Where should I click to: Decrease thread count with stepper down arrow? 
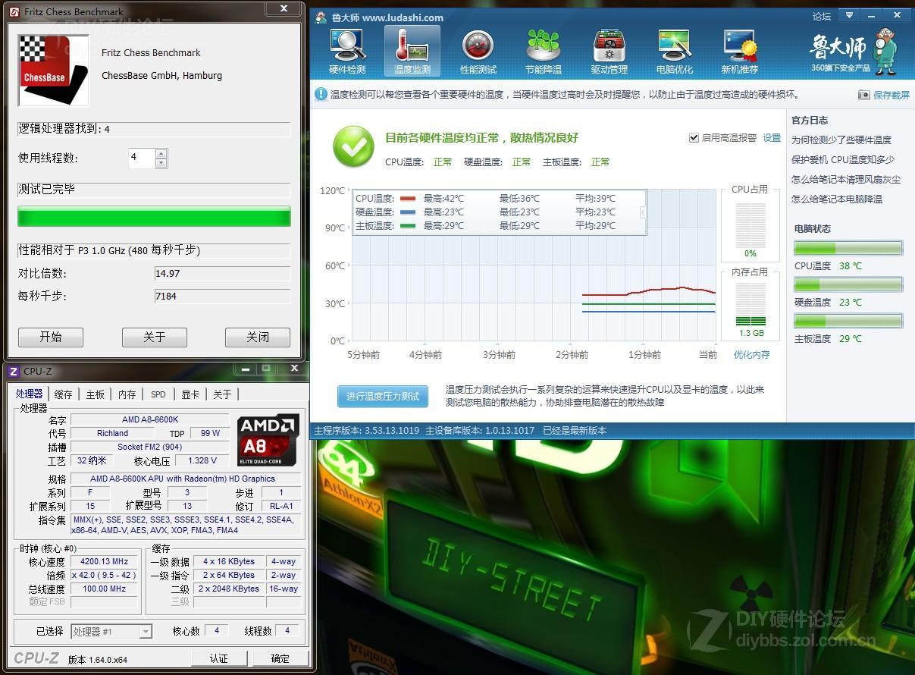click(161, 163)
